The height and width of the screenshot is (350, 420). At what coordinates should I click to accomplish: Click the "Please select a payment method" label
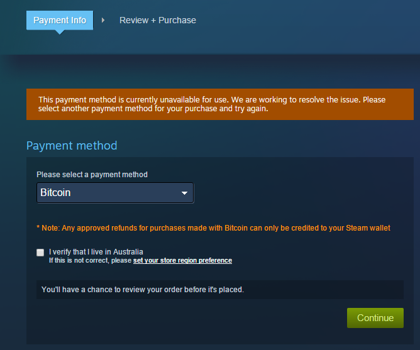click(x=92, y=174)
